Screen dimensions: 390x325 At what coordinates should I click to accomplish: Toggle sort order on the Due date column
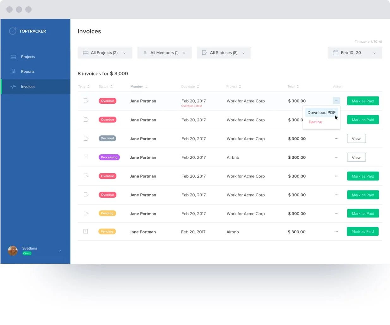tap(198, 86)
